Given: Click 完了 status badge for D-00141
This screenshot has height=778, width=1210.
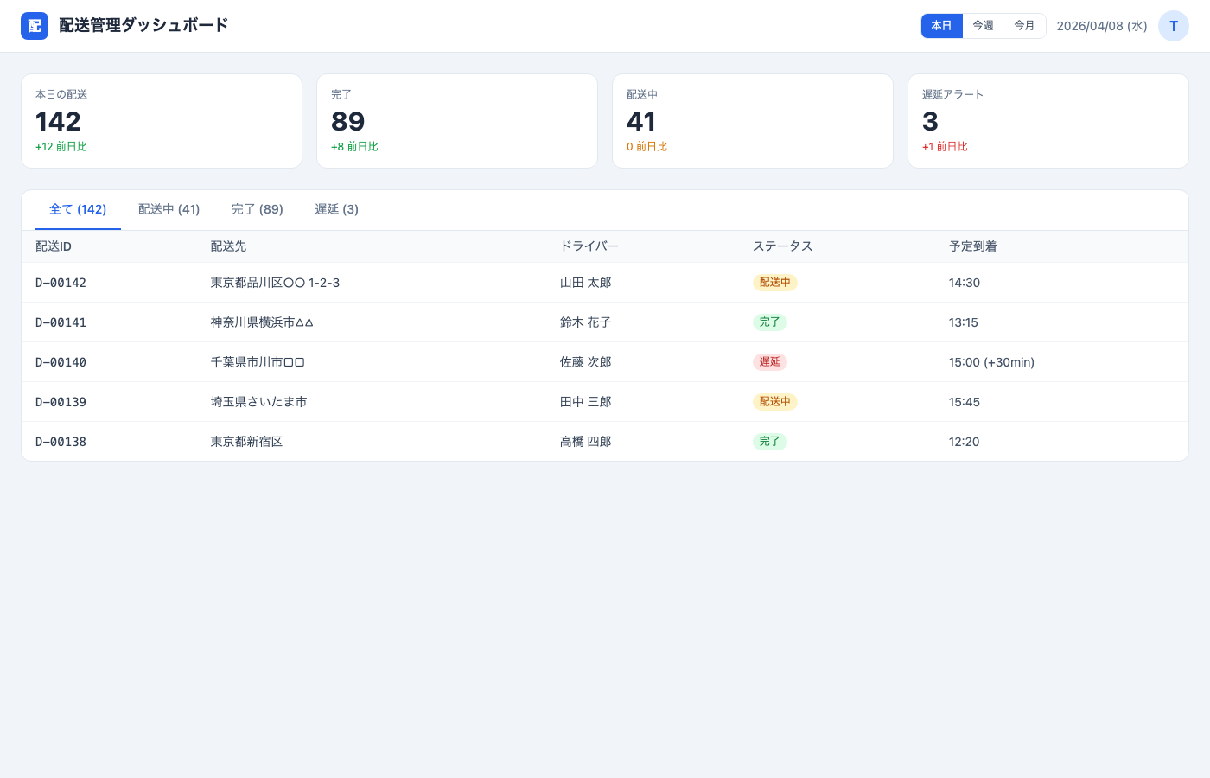Looking at the screenshot, I should tap(770, 322).
